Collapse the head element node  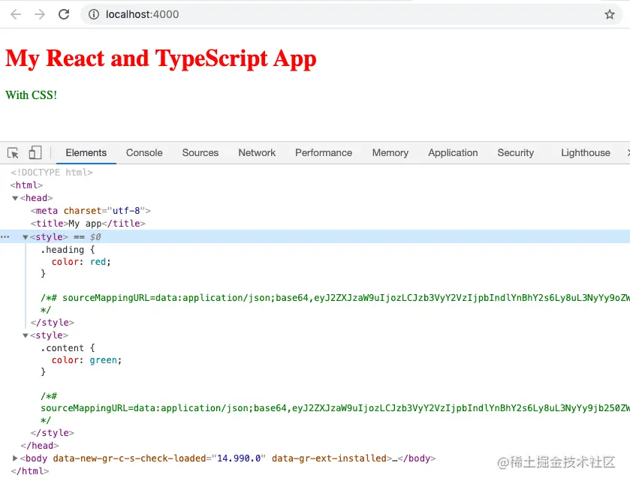pyautogui.click(x=15, y=198)
